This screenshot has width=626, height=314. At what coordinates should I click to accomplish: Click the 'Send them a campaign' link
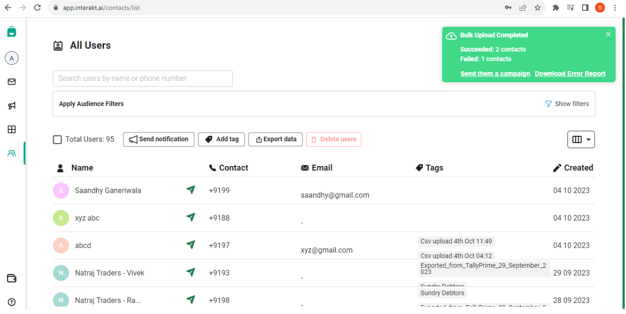point(495,74)
